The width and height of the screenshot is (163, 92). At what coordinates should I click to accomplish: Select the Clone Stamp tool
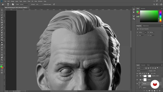2,32
